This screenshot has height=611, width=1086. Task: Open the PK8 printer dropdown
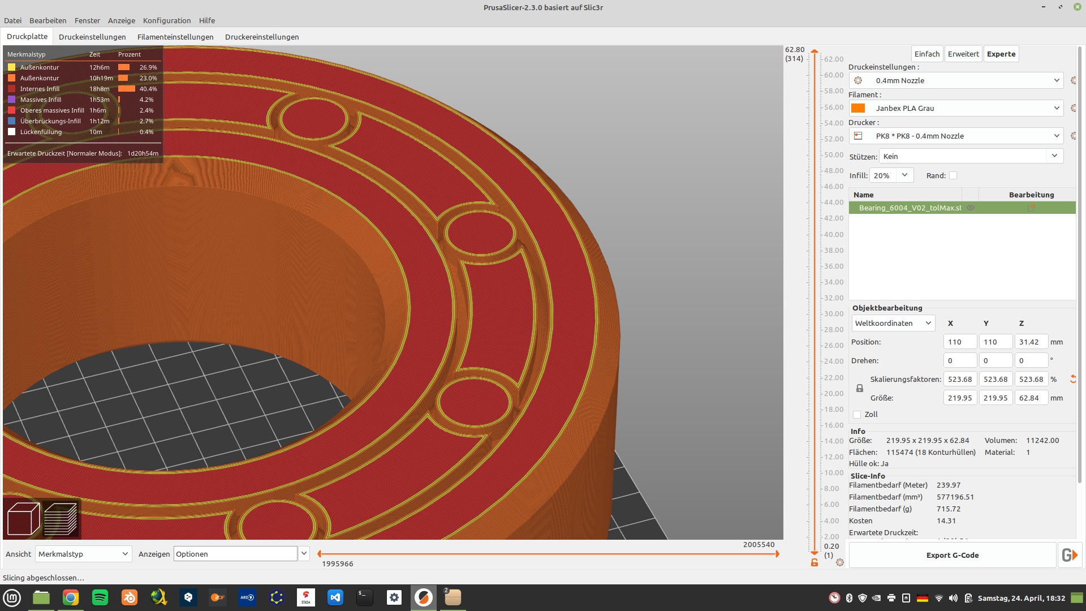pos(956,136)
